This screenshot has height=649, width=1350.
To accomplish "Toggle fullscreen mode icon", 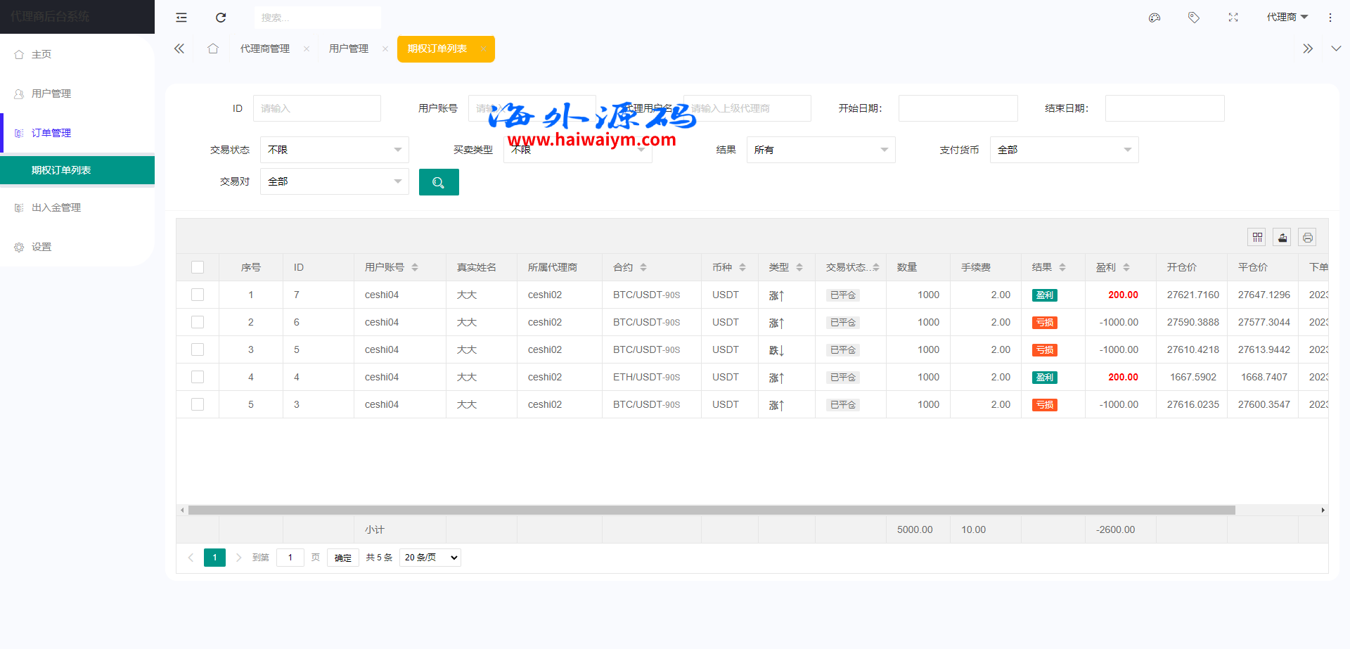I will click(x=1233, y=18).
